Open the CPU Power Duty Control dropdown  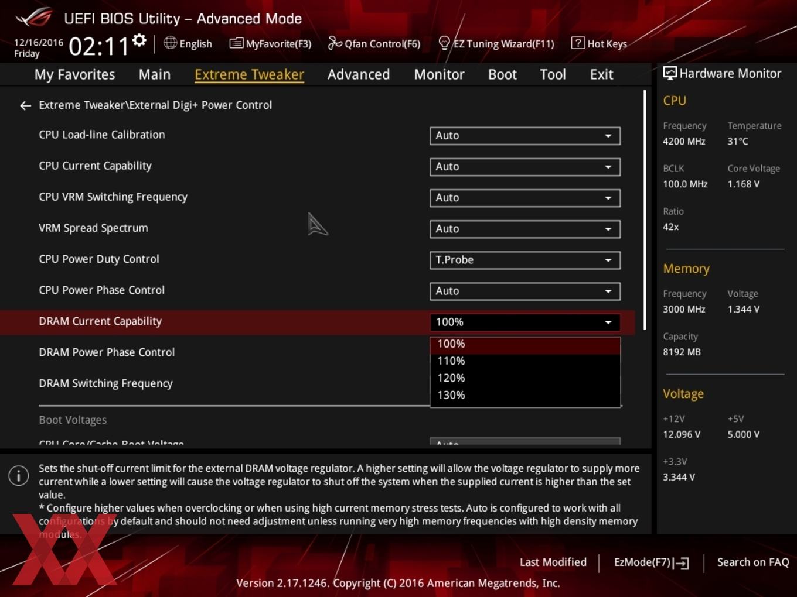pos(525,260)
